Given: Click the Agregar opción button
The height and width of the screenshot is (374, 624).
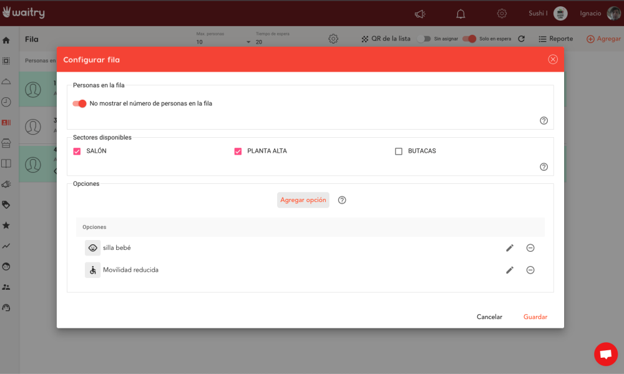Looking at the screenshot, I should pyautogui.click(x=303, y=200).
